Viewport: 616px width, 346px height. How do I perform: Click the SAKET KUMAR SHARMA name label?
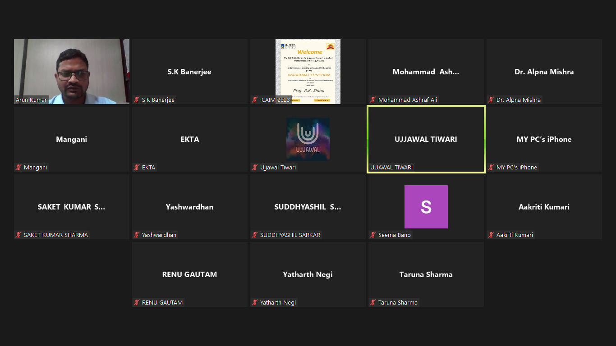pos(55,235)
